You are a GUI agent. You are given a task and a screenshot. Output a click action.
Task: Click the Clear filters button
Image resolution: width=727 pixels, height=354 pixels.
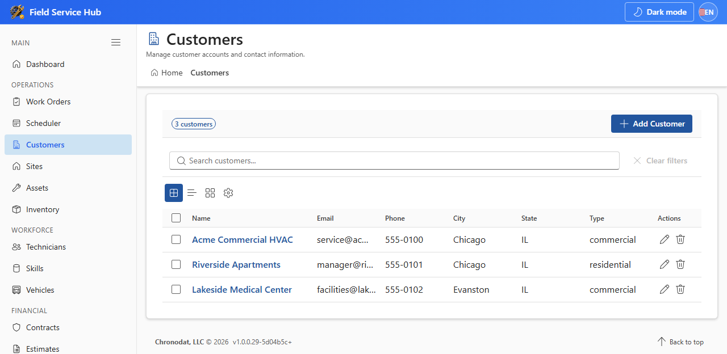(x=660, y=161)
